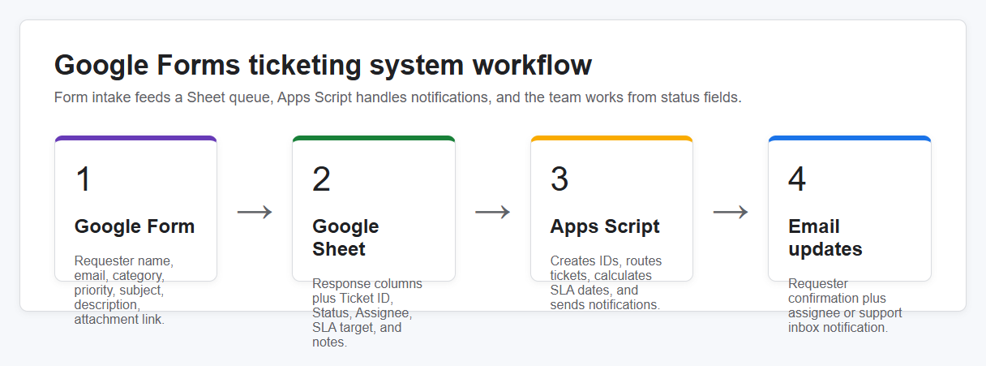The width and height of the screenshot is (986, 366).
Task: Click the 'Response columns plus Ticket ID' description
Action: 367,313
